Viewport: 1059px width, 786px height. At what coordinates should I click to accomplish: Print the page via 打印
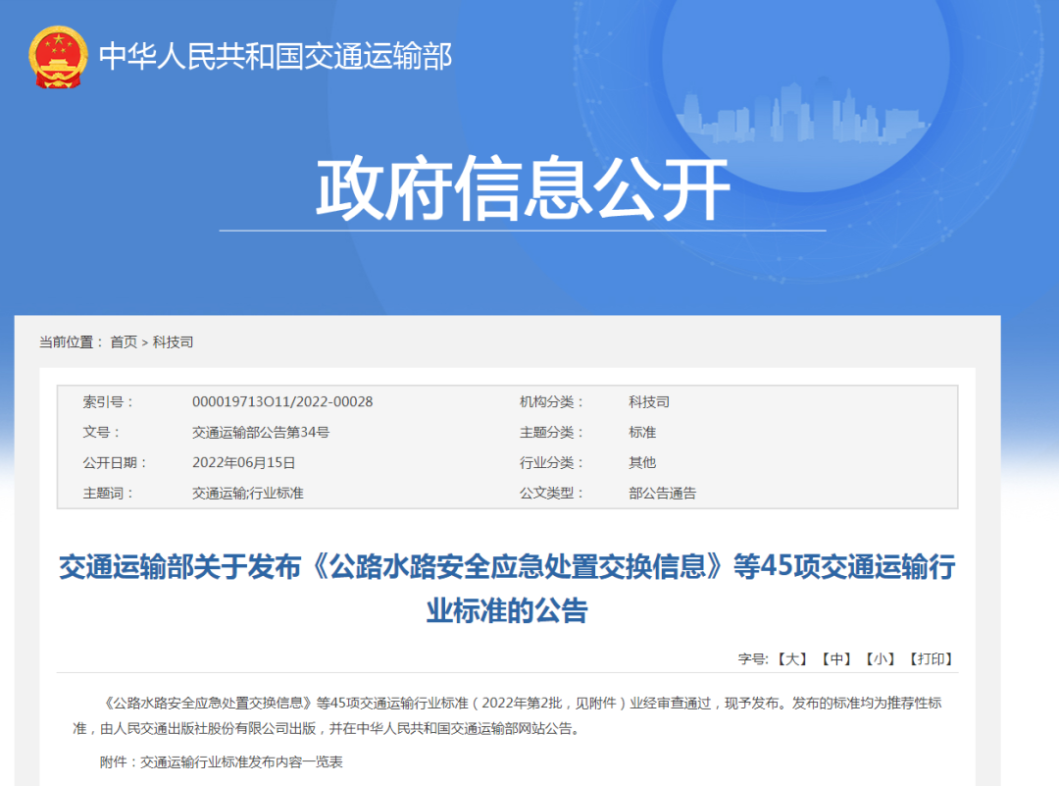(x=931, y=658)
